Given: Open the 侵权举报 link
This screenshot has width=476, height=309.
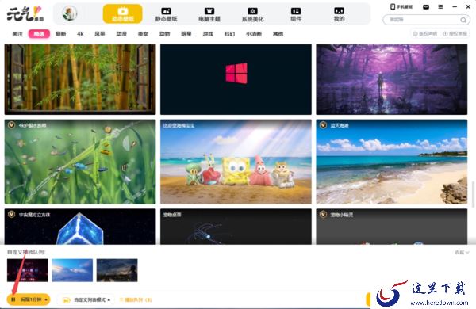Looking at the screenshot, I should (x=455, y=33).
